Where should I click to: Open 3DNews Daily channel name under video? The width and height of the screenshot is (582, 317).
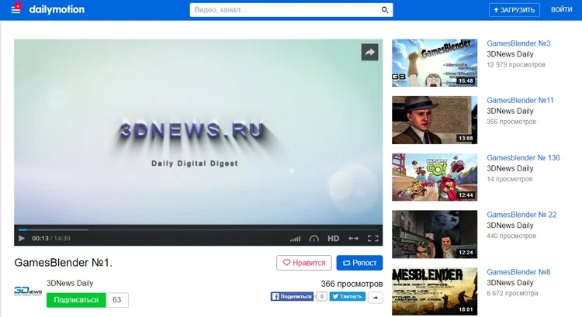click(70, 283)
